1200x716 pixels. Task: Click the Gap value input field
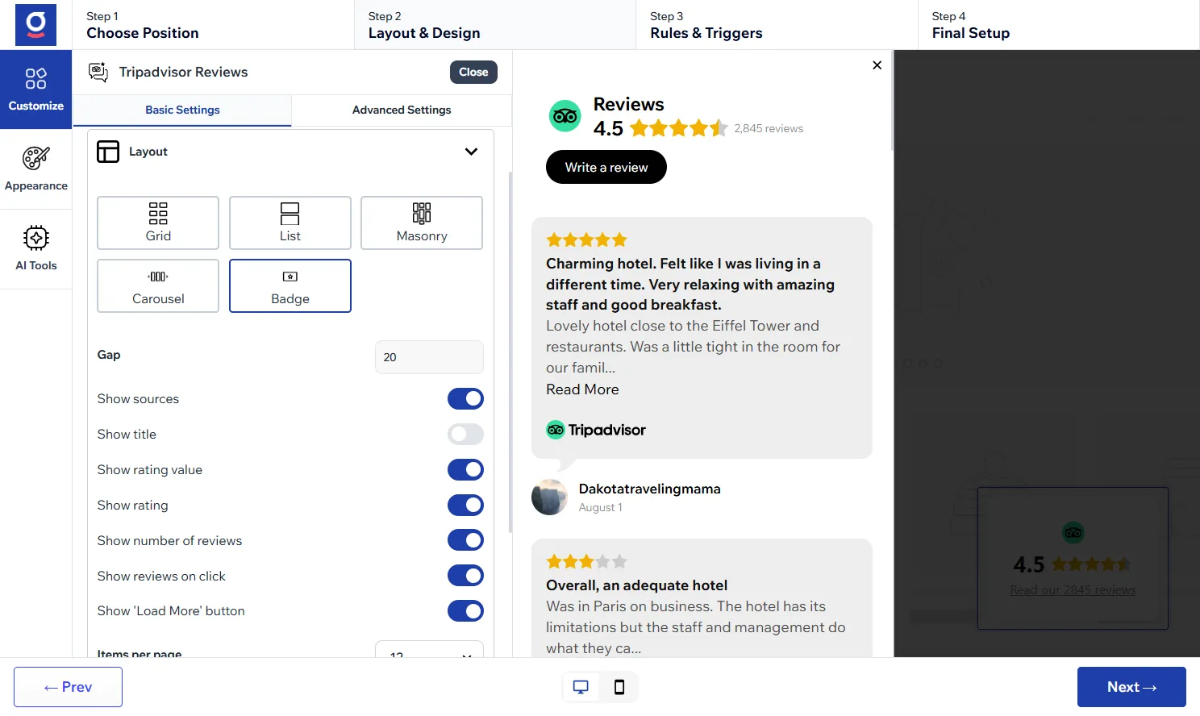click(429, 357)
